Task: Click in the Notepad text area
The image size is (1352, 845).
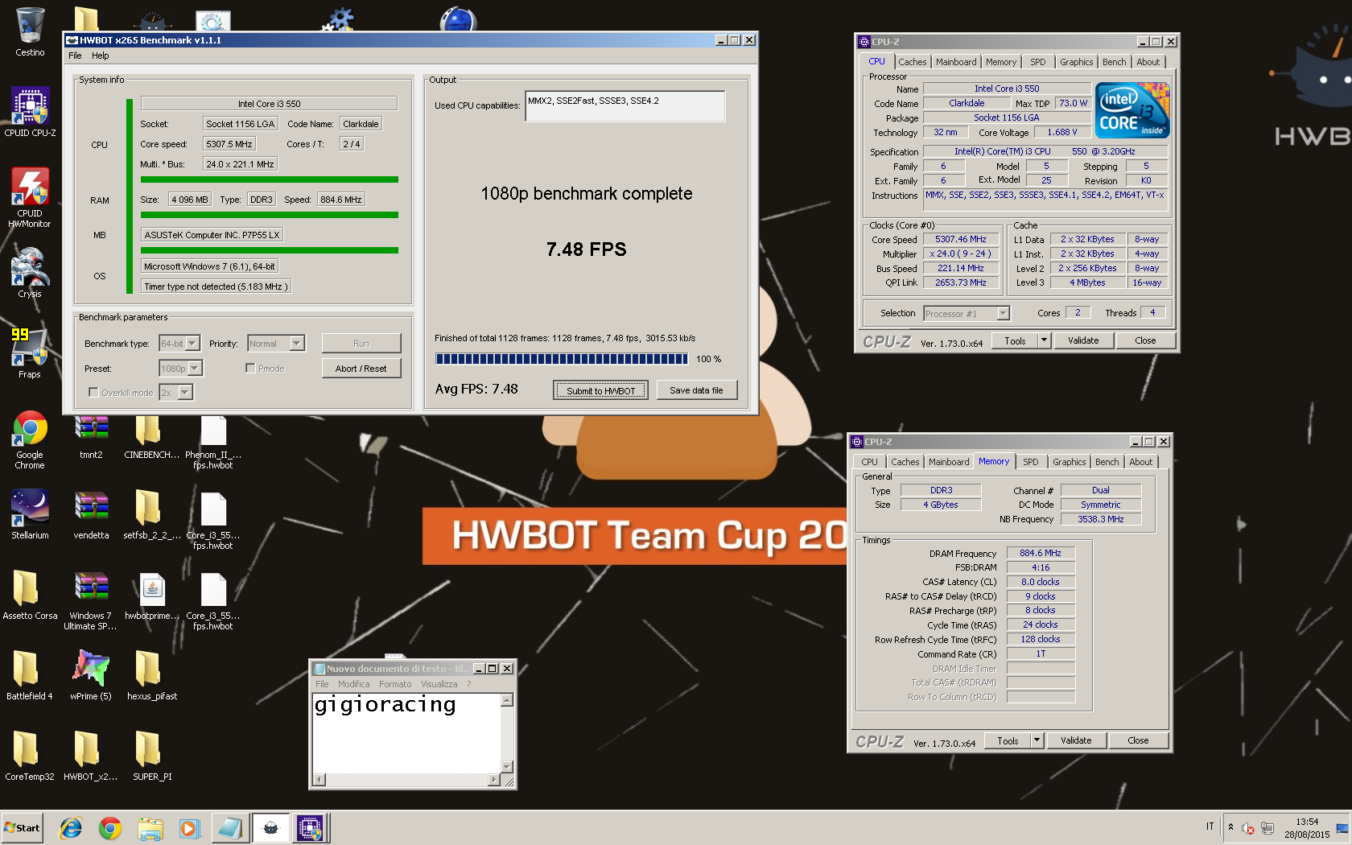Action: [406, 732]
